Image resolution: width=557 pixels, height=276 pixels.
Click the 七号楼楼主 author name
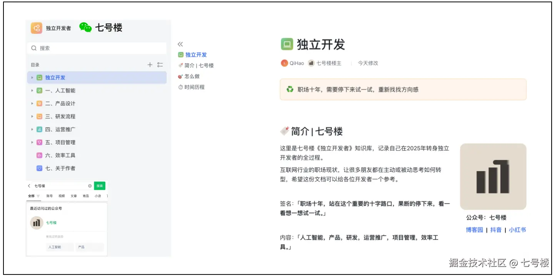click(329, 63)
